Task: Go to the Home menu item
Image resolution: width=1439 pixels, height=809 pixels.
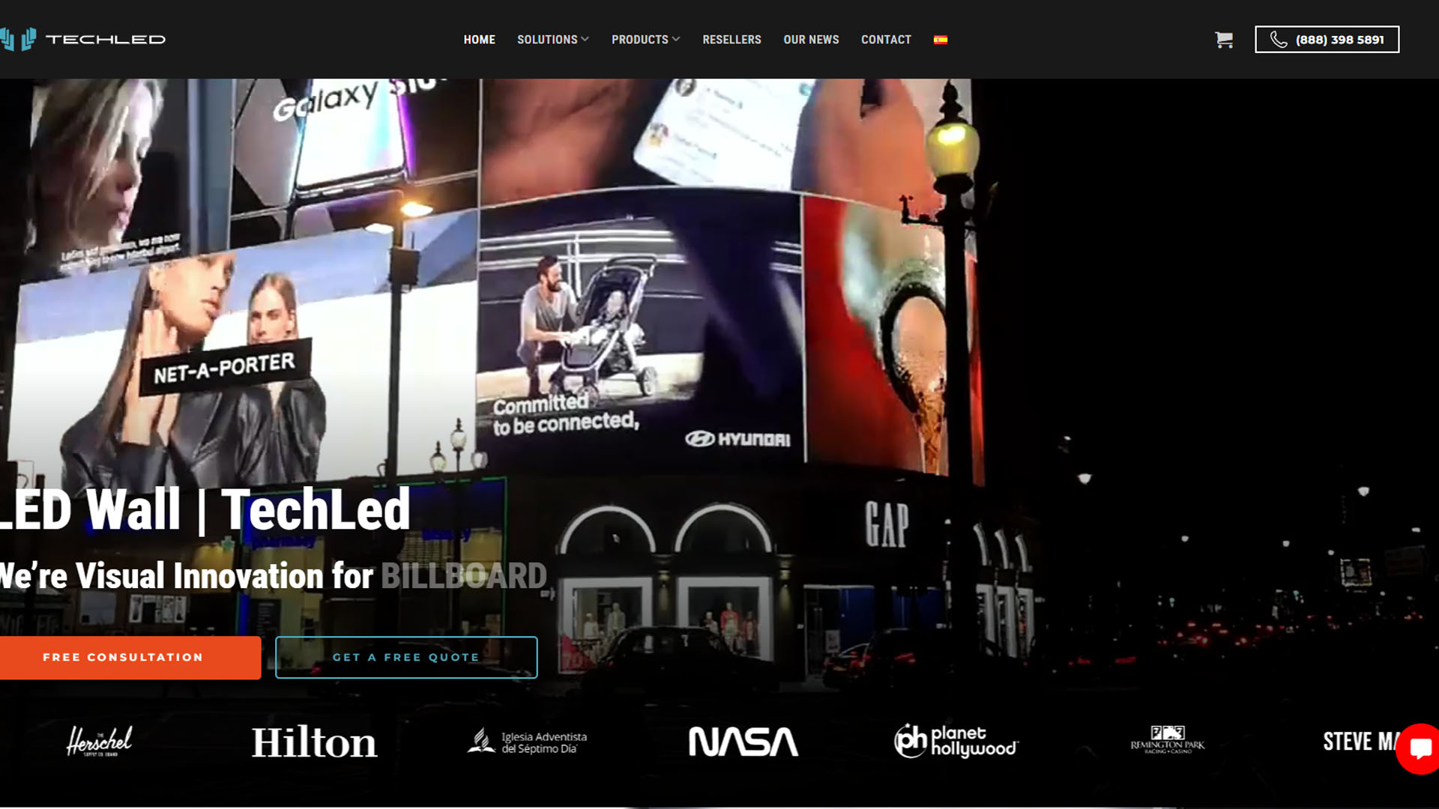Action: (479, 40)
